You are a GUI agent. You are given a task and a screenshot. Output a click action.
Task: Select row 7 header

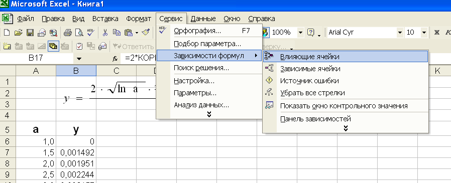[x=8, y=152]
